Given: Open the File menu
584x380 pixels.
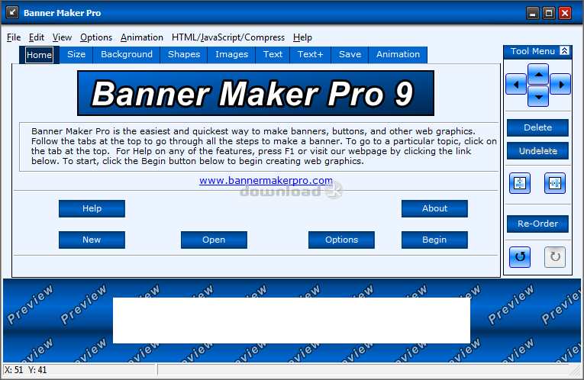Looking at the screenshot, I should coord(14,37).
